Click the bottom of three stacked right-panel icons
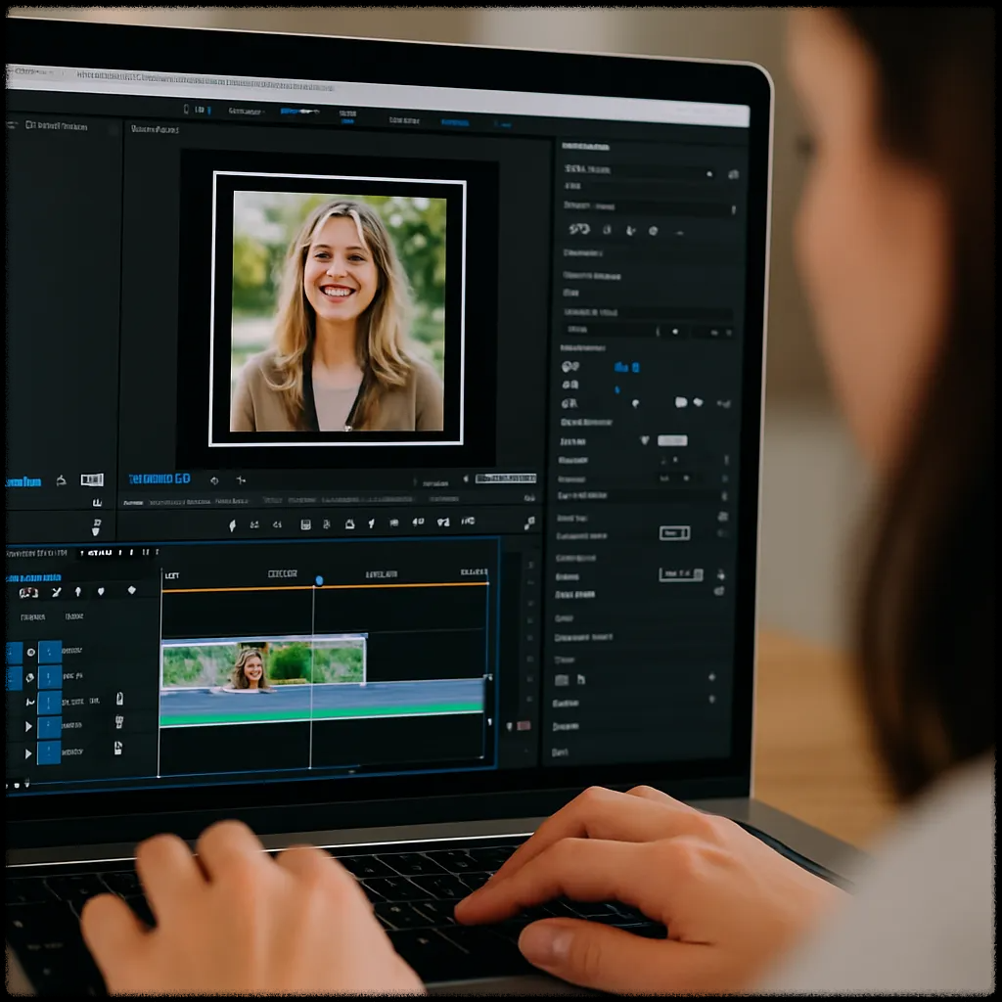The image size is (1002, 1002). [569, 403]
